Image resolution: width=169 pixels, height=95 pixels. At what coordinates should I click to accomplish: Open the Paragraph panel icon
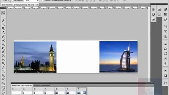165,63
